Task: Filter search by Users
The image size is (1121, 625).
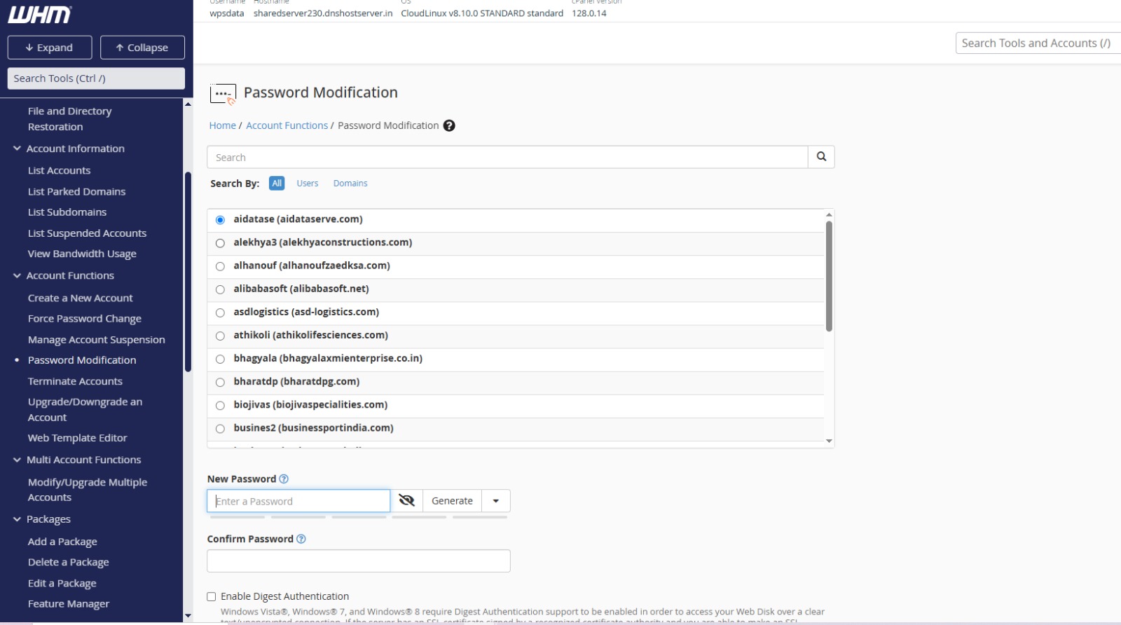Action: (307, 184)
